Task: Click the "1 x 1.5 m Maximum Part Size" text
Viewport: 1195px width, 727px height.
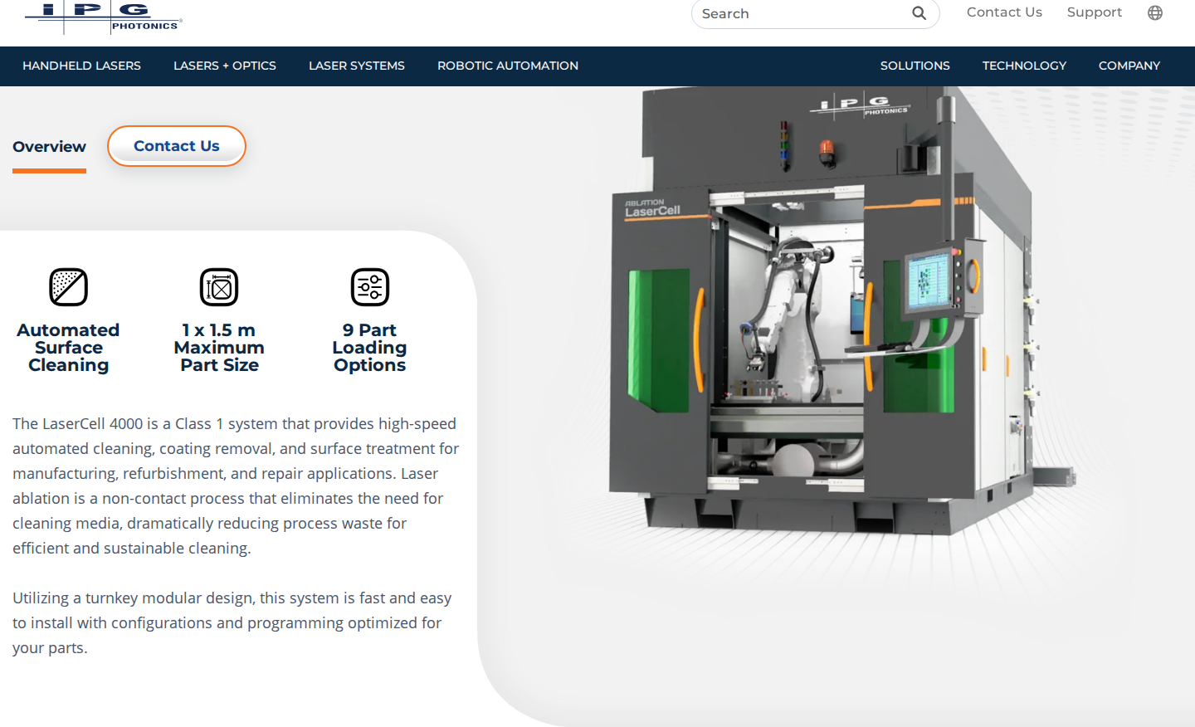Action: [x=219, y=348]
